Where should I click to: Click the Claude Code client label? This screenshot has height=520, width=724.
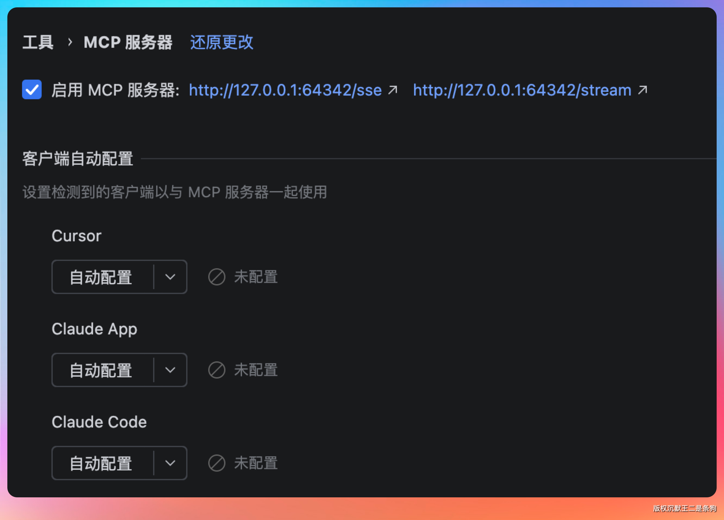pos(99,422)
